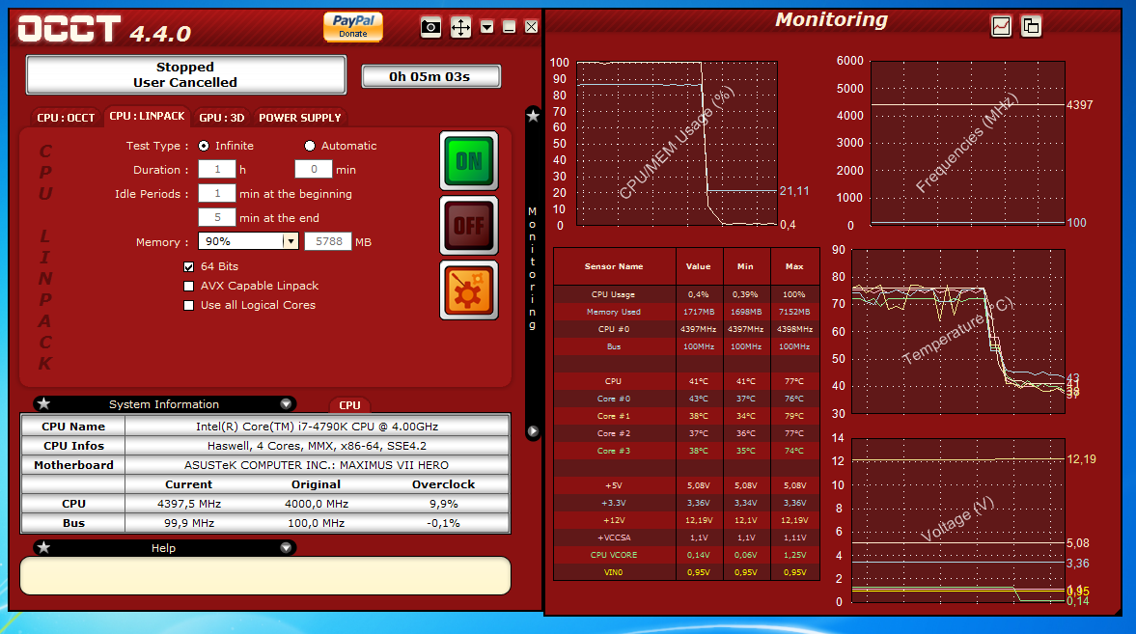Click the CPU Usage sensor row
The height and width of the screenshot is (634, 1136).
686,294
